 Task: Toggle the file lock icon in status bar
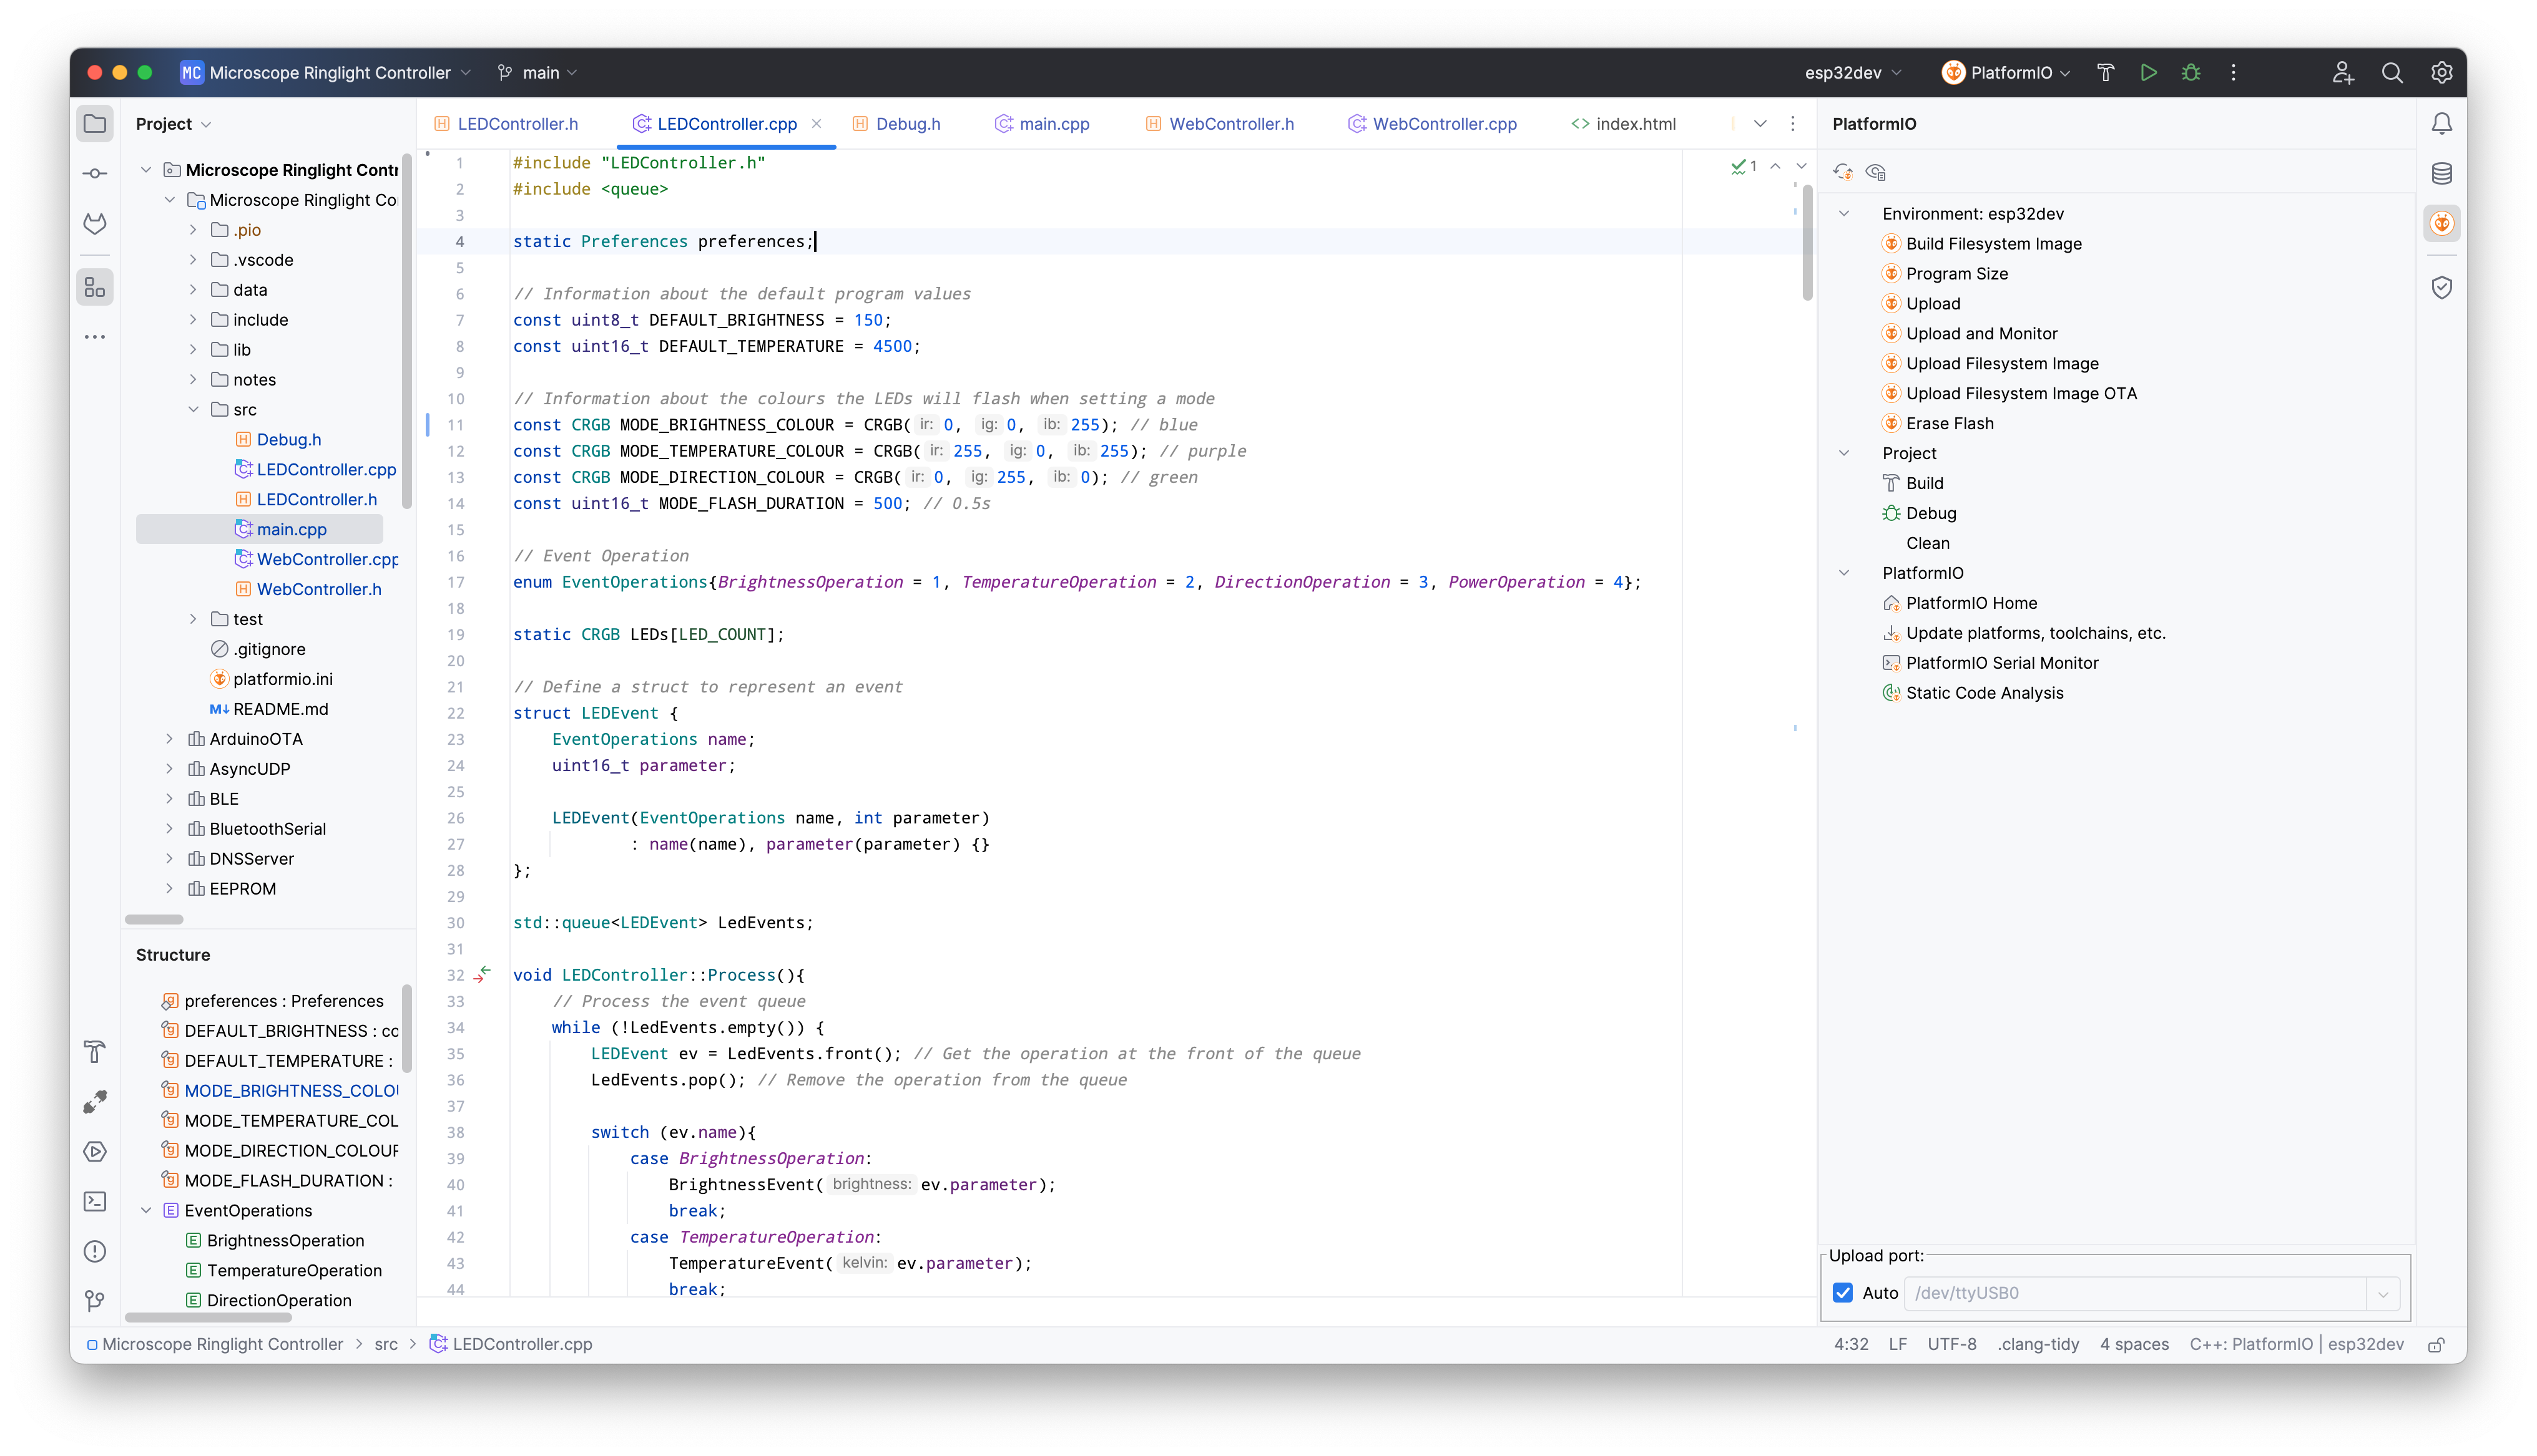2435,1345
